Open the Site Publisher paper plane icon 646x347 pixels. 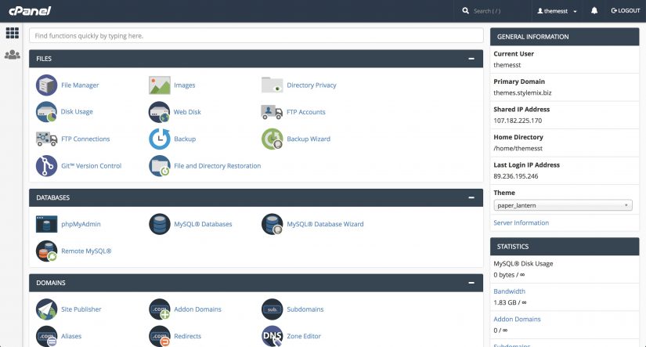pos(46,309)
